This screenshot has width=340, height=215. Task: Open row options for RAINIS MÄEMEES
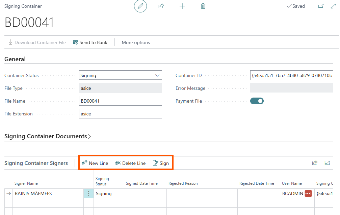(88, 193)
